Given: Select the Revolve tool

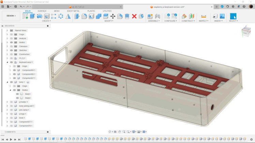Looking at the screenshot, I should [x=40, y=16].
